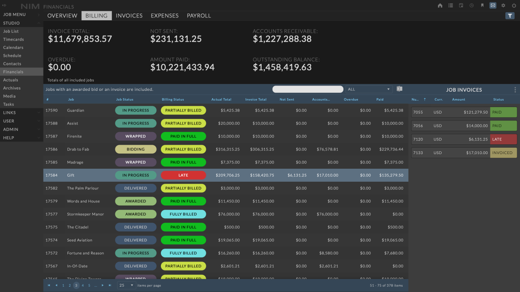Switch to the PAYROLL tab
Screen dimensions: 520x292
coord(199,16)
